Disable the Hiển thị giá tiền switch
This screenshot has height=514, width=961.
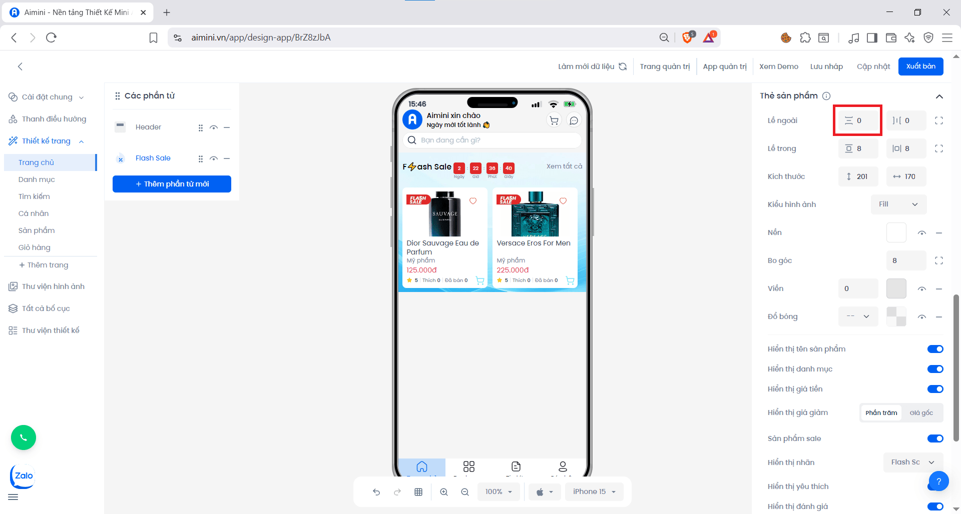(x=935, y=389)
